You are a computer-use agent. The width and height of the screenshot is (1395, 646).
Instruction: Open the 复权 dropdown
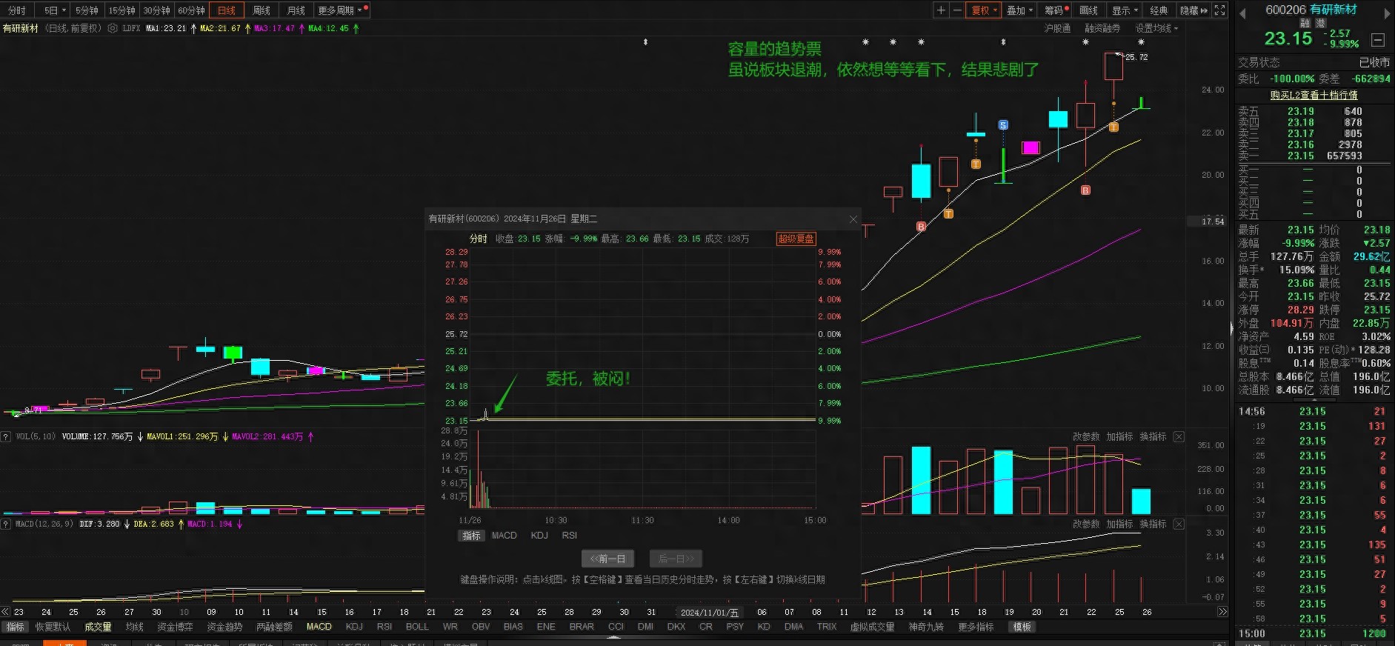point(984,10)
